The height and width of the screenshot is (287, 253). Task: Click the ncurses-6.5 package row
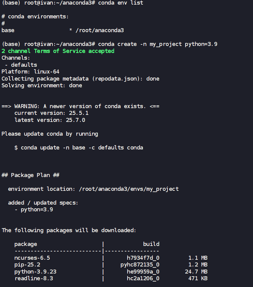click(32, 258)
